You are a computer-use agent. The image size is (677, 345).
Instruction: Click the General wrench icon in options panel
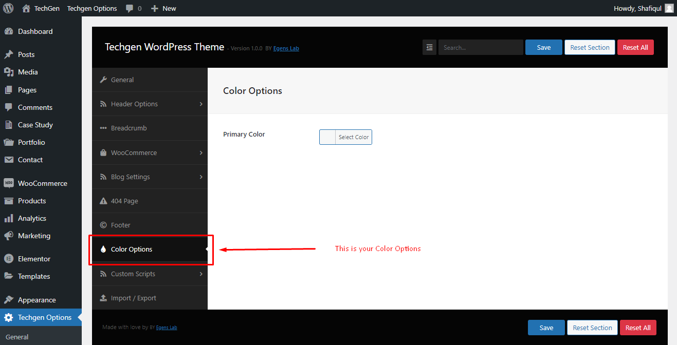pyautogui.click(x=103, y=80)
